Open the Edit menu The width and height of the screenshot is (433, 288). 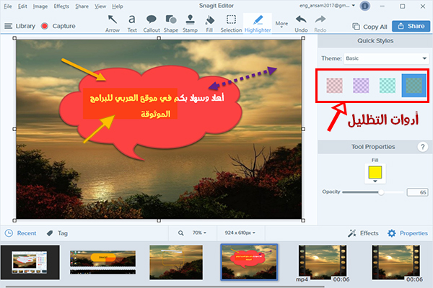22,6
